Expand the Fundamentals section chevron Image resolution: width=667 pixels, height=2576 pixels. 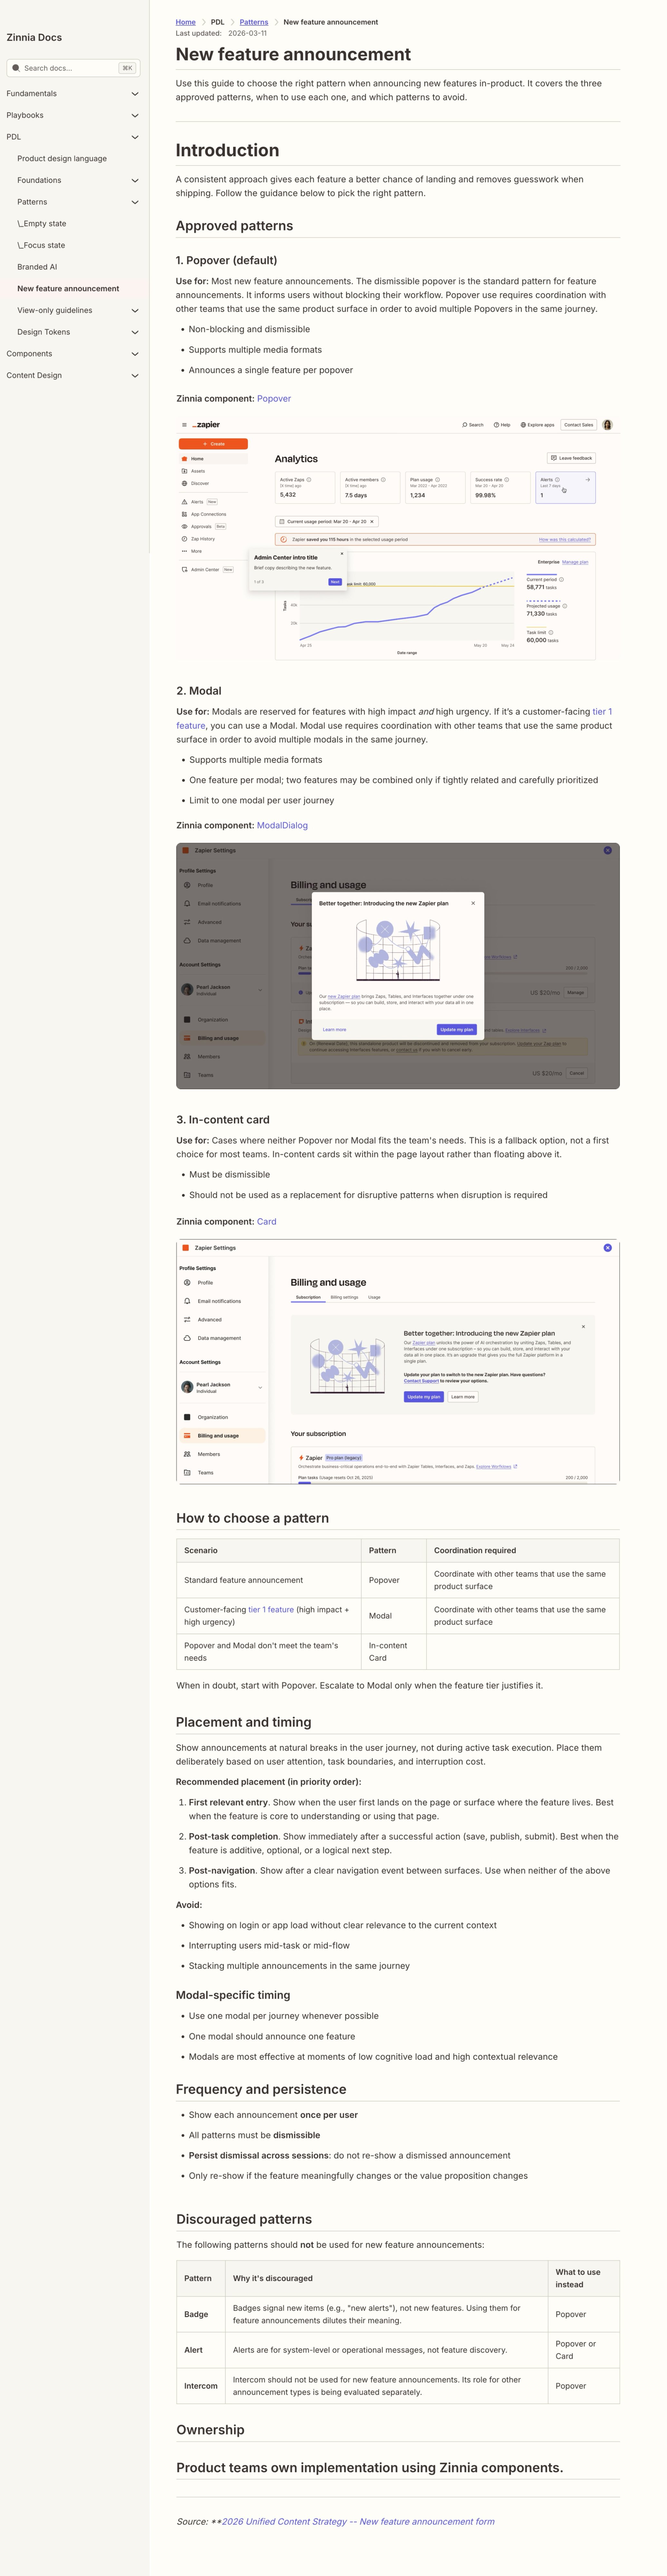pyautogui.click(x=135, y=94)
